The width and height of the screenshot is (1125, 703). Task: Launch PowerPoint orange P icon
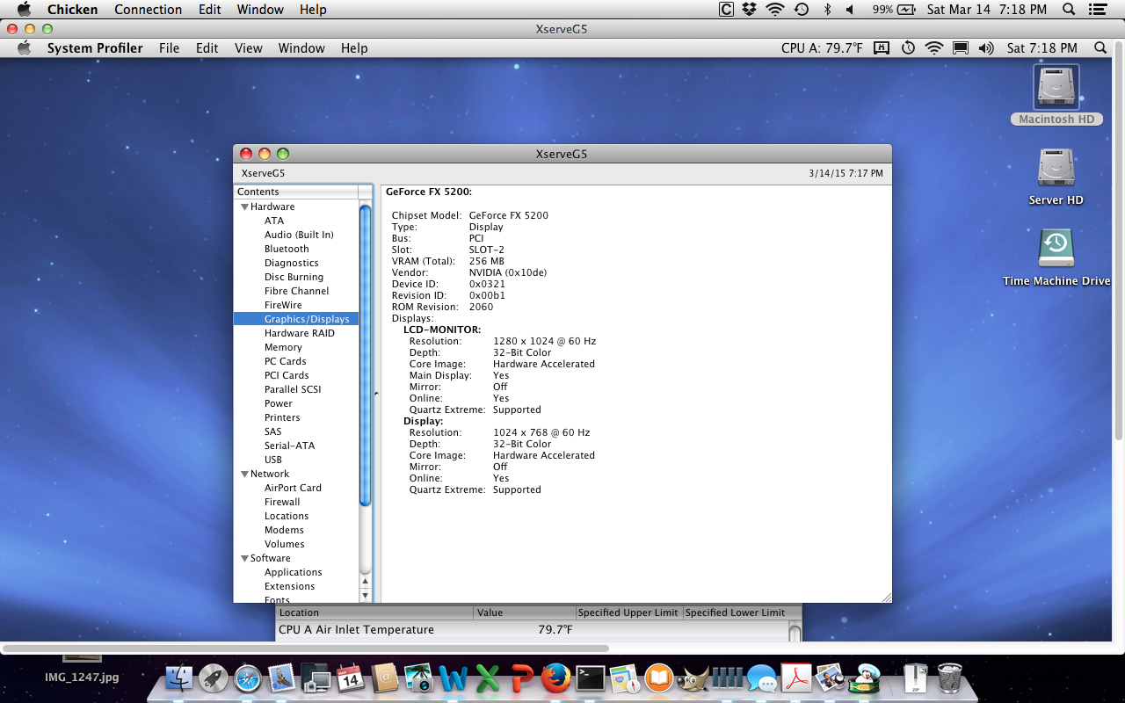pyautogui.click(x=521, y=678)
